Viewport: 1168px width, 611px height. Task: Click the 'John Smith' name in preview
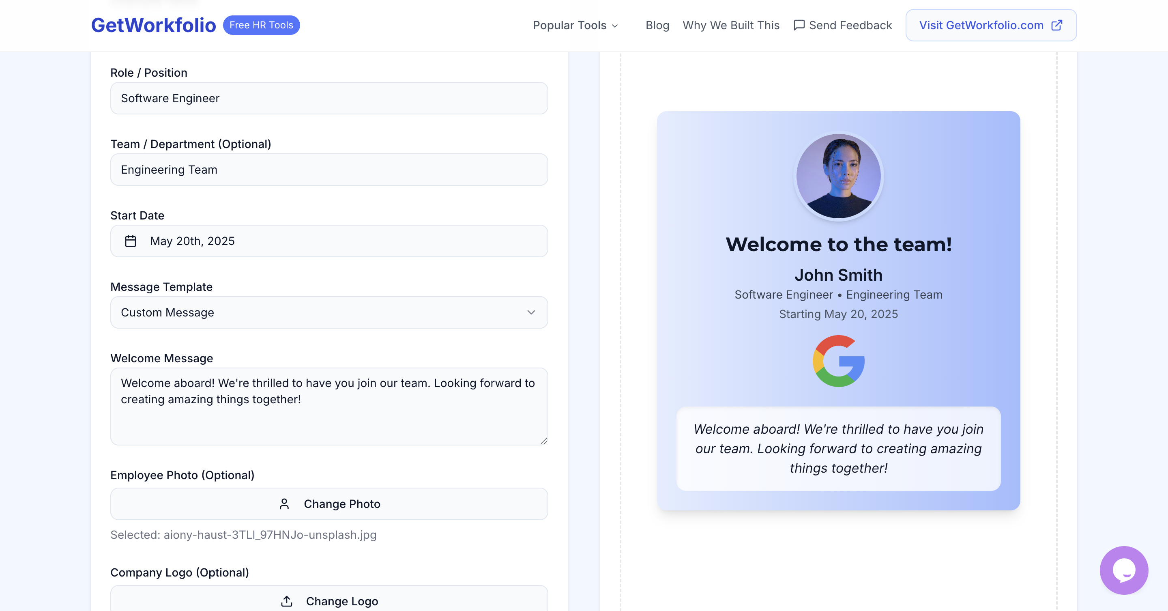[838, 275]
